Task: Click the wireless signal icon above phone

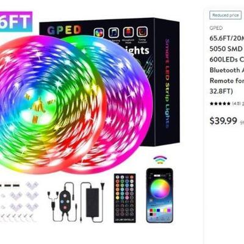Action: tap(160, 160)
